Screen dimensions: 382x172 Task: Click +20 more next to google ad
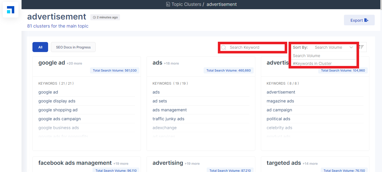click(x=74, y=63)
